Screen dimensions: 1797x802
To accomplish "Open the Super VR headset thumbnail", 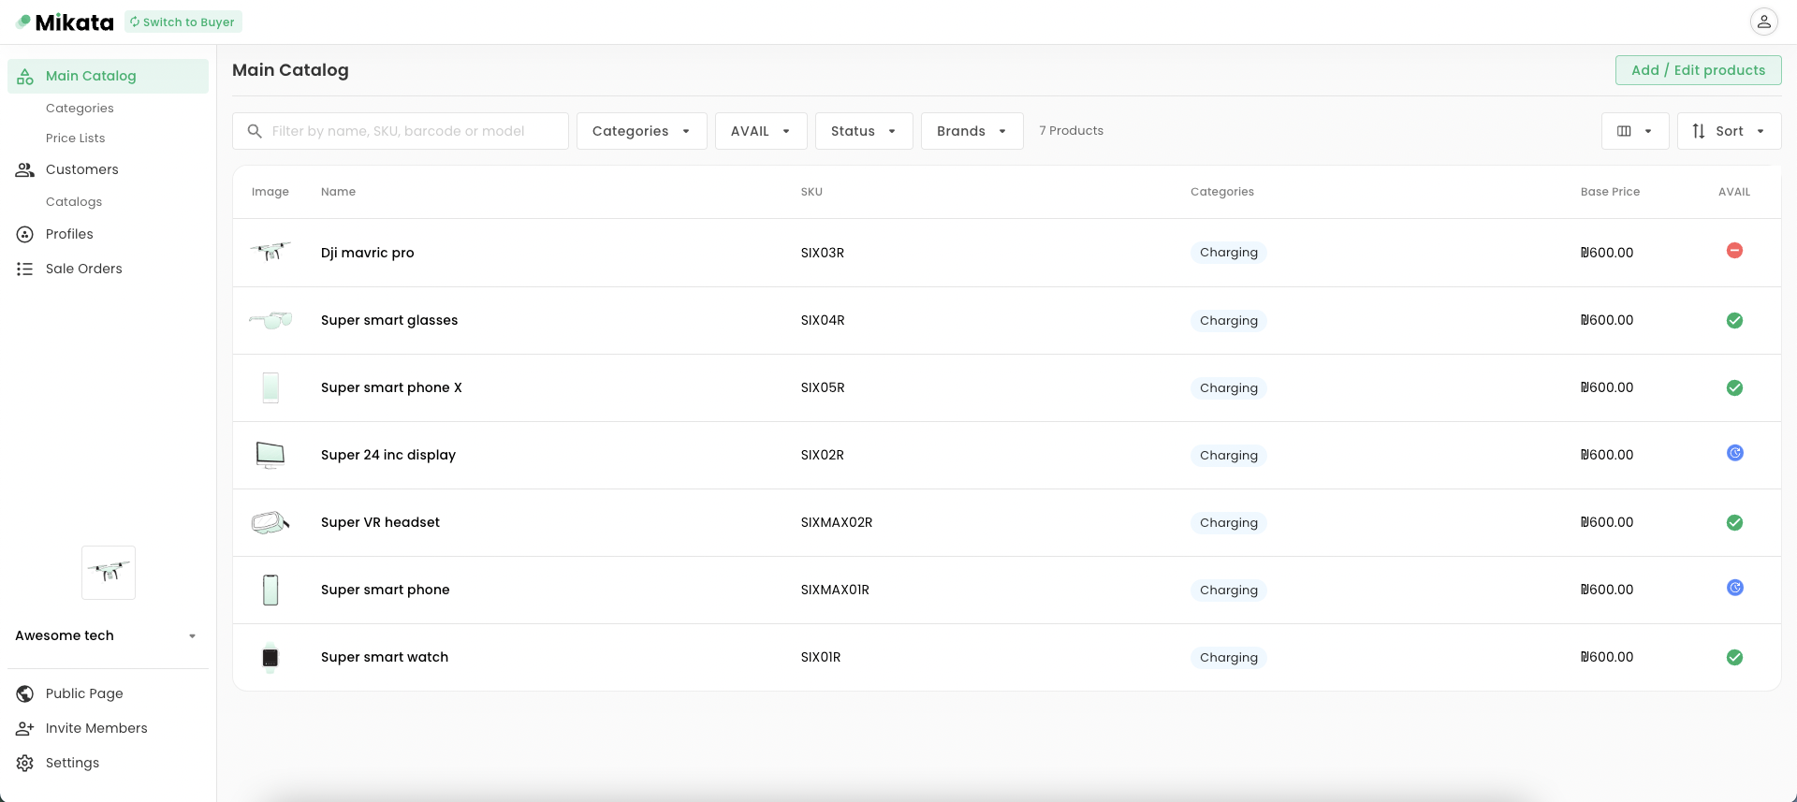I will (x=270, y=522).
